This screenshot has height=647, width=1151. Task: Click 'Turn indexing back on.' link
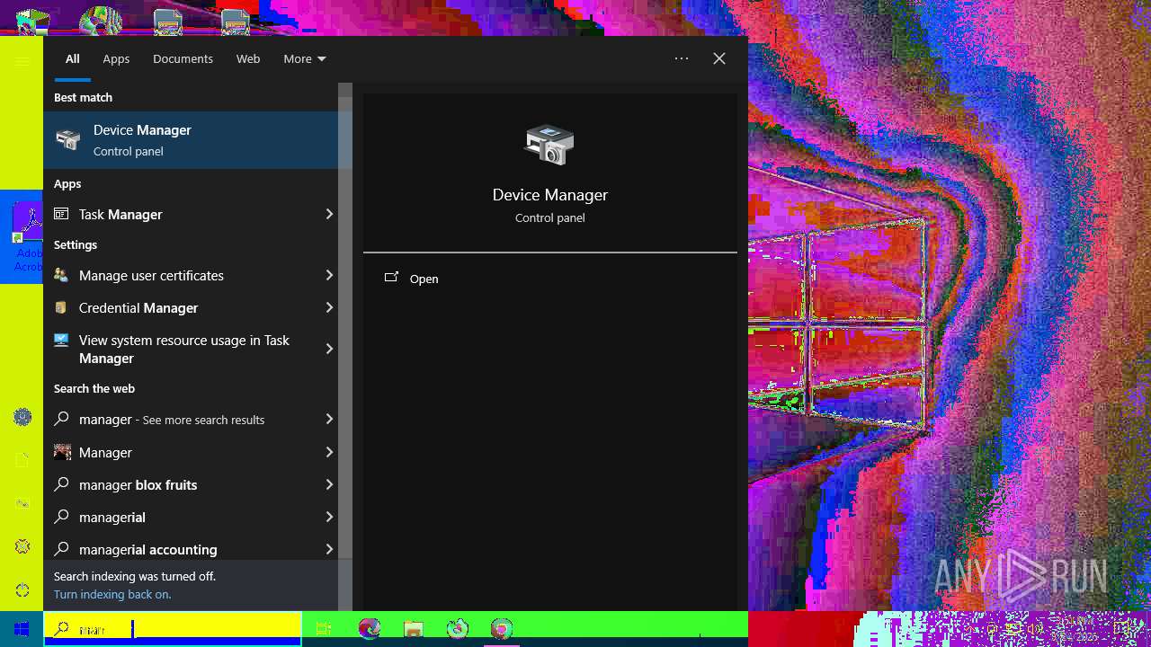tap(112, 594)
